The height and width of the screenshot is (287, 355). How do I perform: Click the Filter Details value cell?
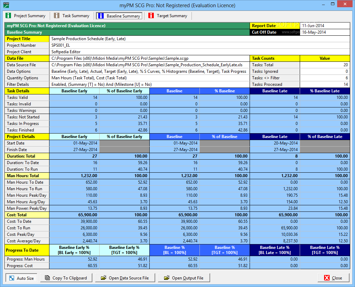click(149, 84)
